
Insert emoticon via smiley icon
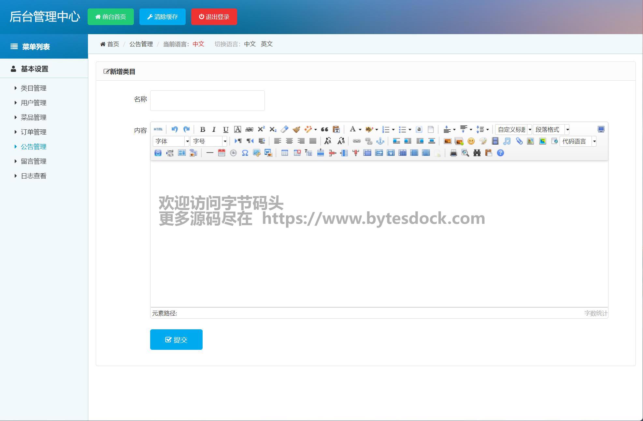[471, 141]
